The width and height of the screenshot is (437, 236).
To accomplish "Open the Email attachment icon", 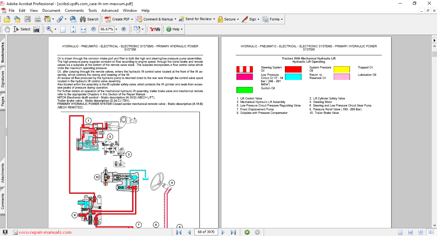I will 73,19.
